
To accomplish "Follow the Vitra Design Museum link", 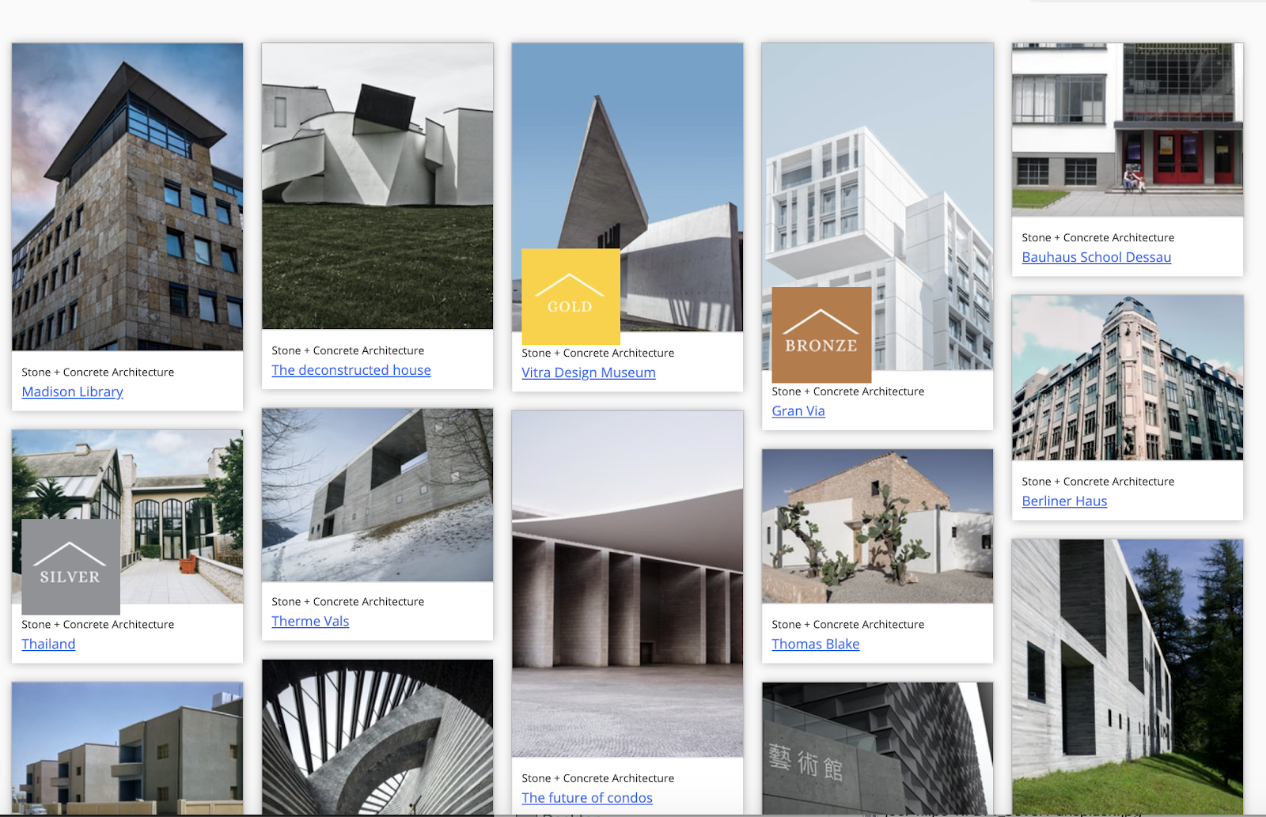I will pyautogui.click(x=588, y=373).
